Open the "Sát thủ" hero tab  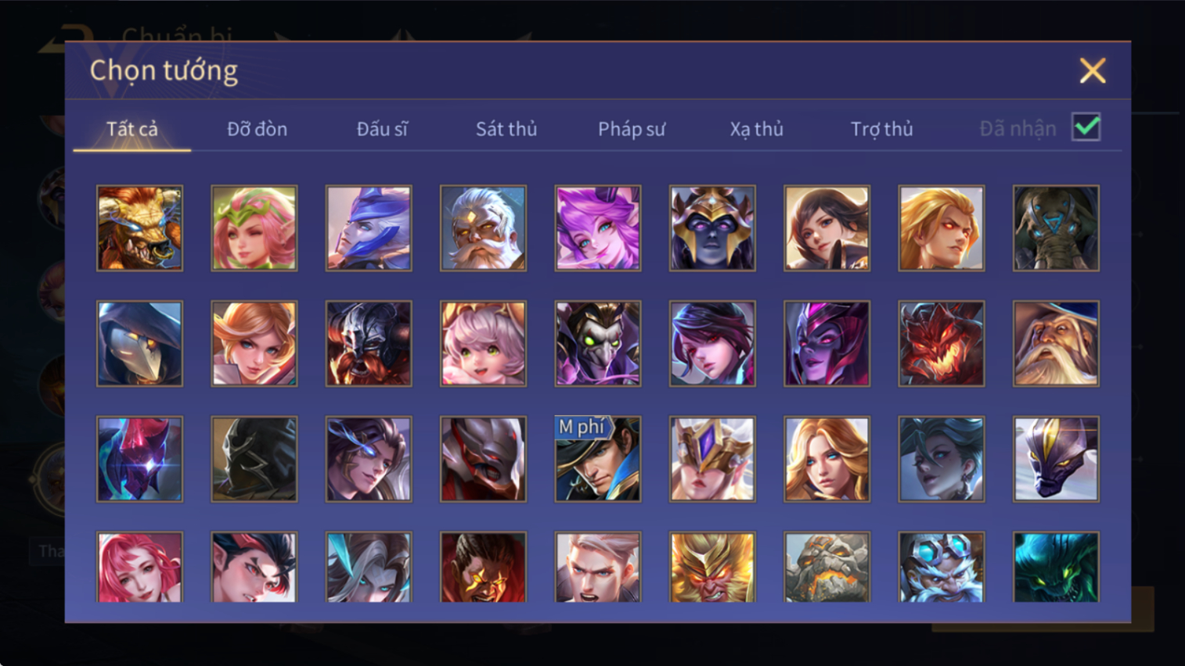pos(506,129)
